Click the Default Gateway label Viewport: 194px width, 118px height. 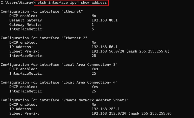coord(26,20)
